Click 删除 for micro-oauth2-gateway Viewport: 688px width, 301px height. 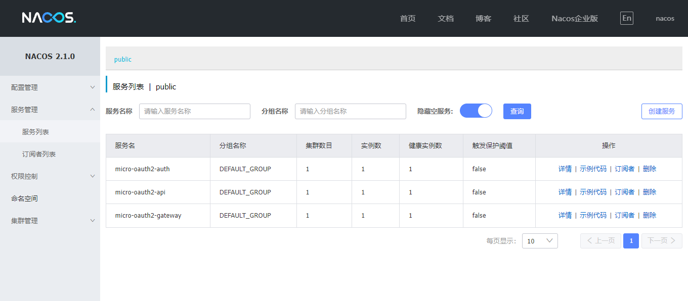point(650,215)
